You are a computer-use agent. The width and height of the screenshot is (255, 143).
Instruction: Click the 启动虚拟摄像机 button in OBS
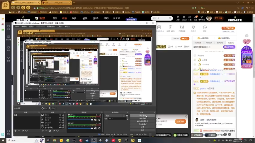coord(142,121)
